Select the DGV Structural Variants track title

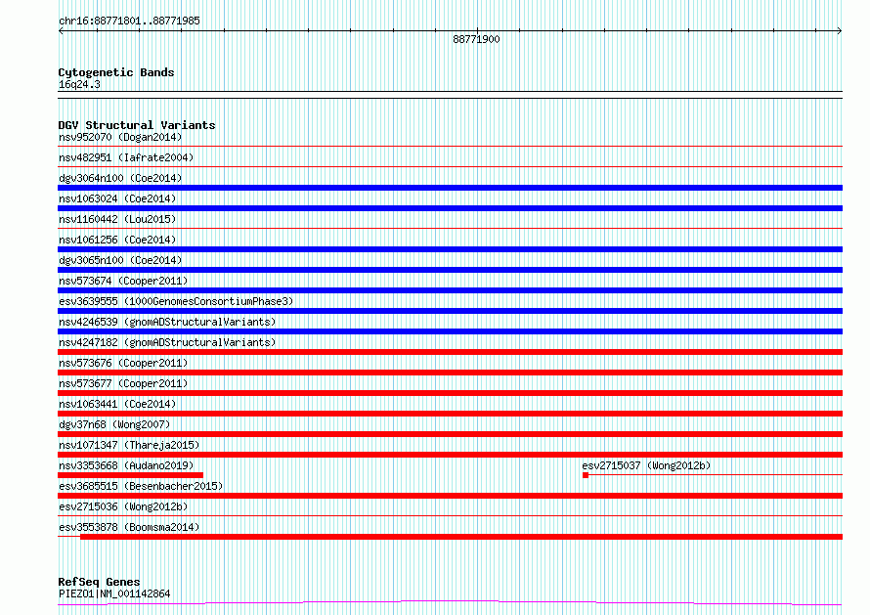(137, 125)
